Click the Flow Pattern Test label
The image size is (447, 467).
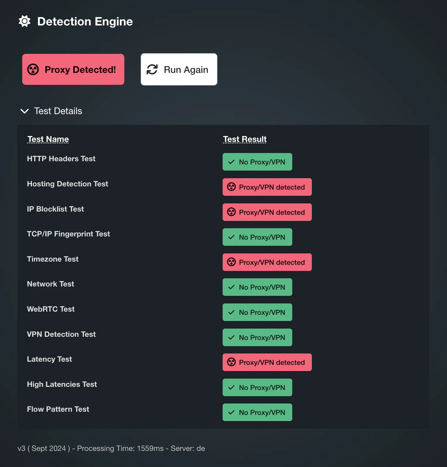[x=58, y=409]
